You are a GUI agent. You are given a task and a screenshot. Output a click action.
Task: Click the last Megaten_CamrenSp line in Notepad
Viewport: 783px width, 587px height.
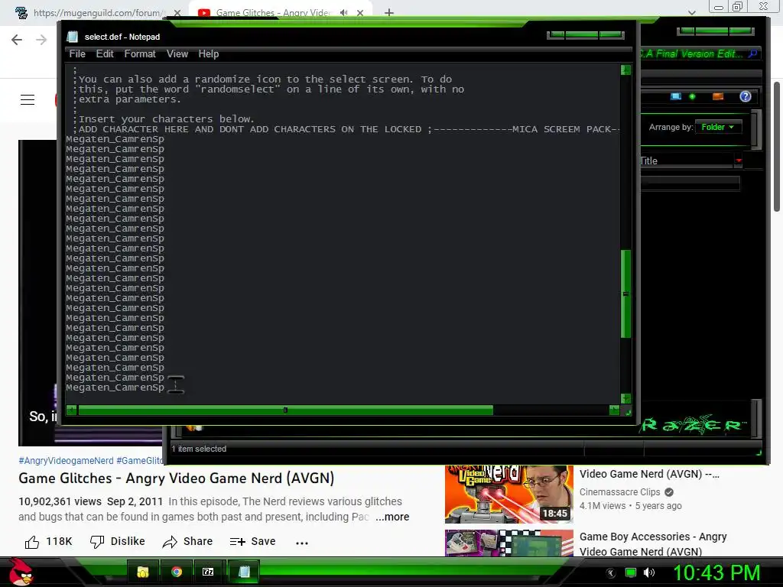[x=115, y=388]
